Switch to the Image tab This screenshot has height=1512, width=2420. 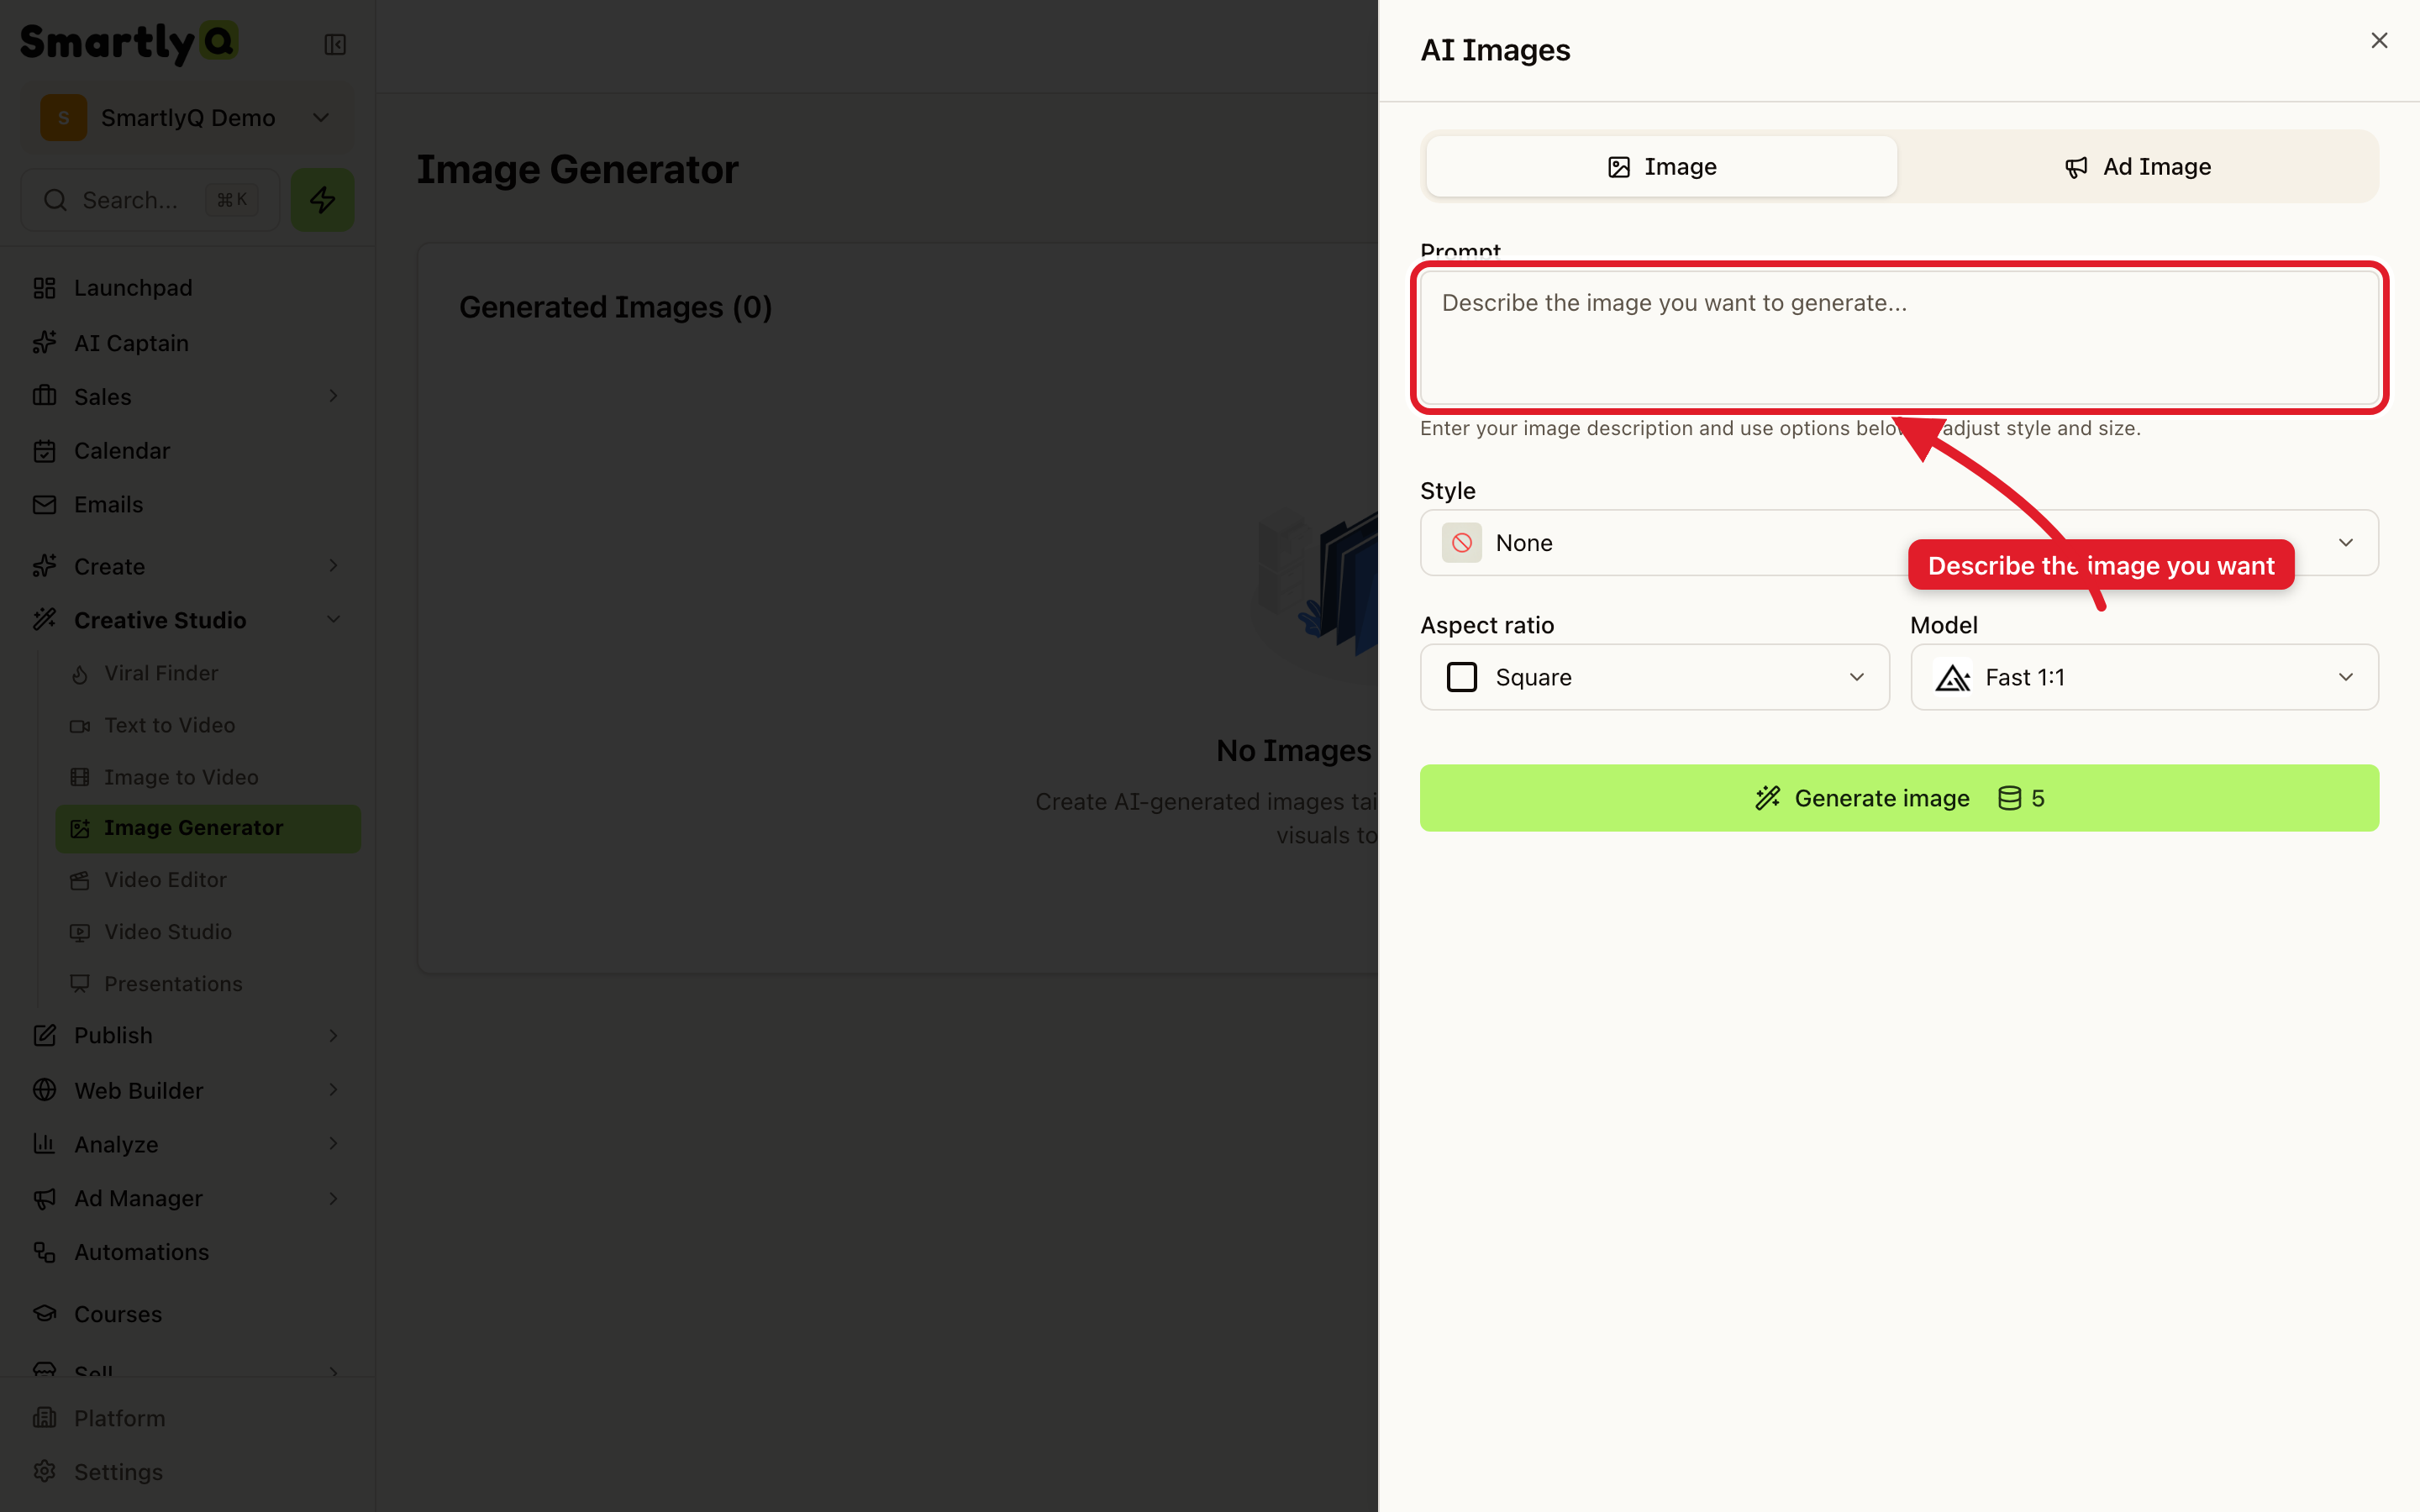(x=1661, y=167)
